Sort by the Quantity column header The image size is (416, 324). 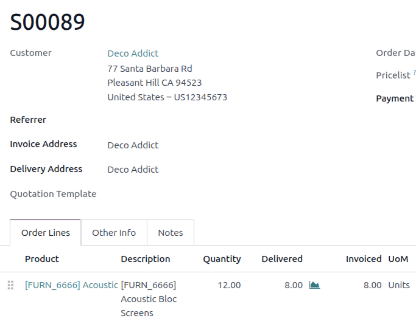click(222, 259)
